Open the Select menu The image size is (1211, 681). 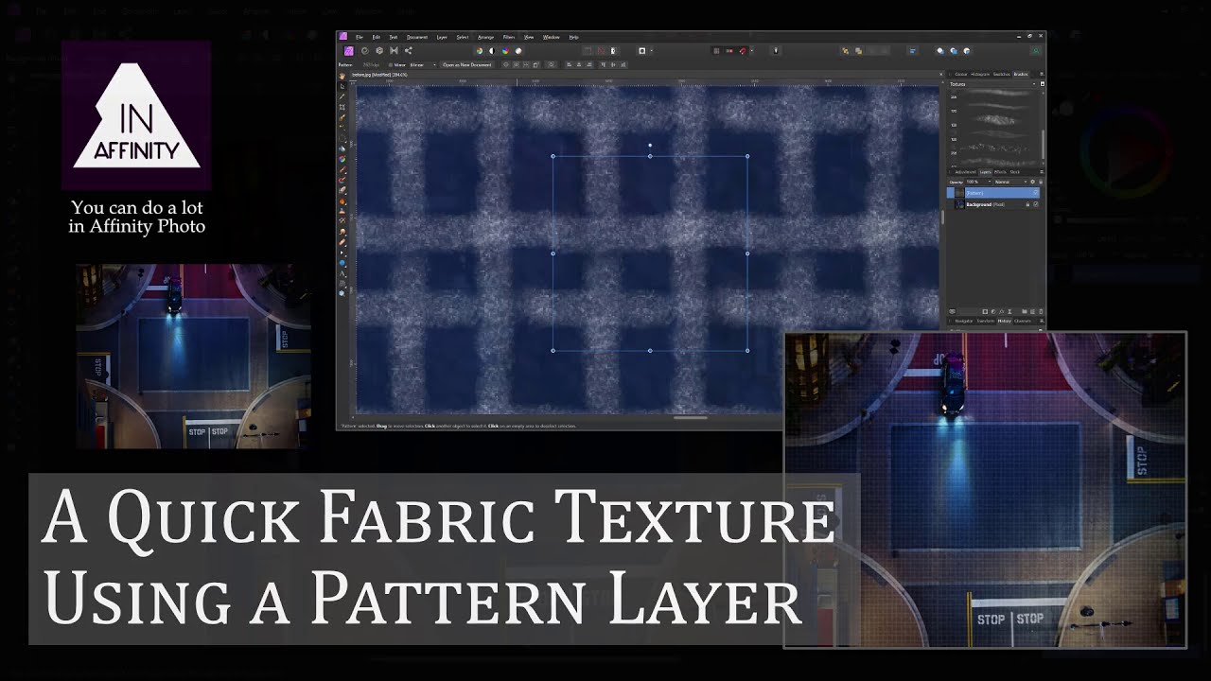(463, 37)
